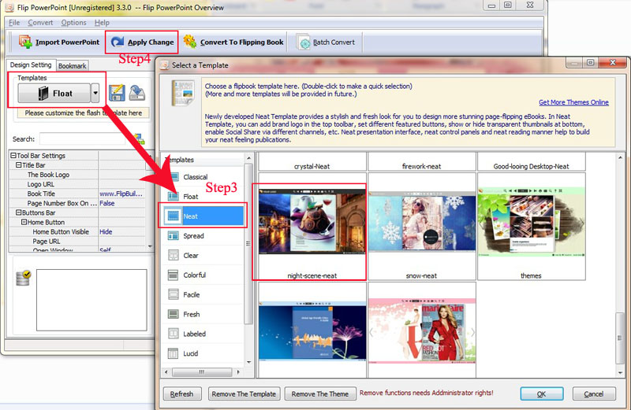Open the Convert menu
The width and height of the screenshot is (631, 410).
click(40, 23)
